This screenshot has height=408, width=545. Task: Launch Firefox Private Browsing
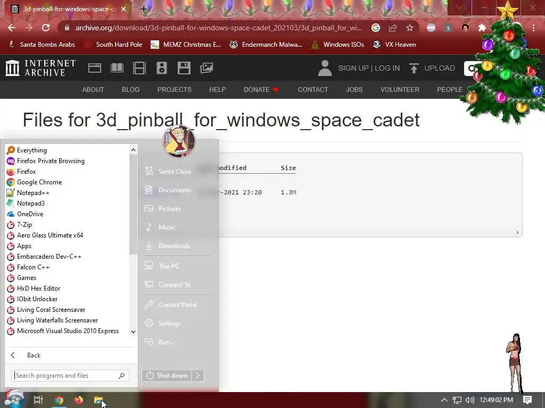point(51,161)
